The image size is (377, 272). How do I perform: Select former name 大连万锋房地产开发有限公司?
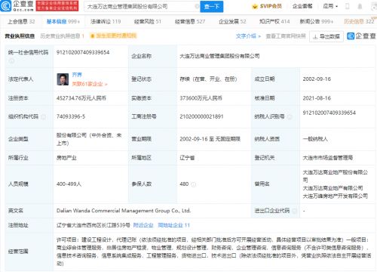coord(336,196)
